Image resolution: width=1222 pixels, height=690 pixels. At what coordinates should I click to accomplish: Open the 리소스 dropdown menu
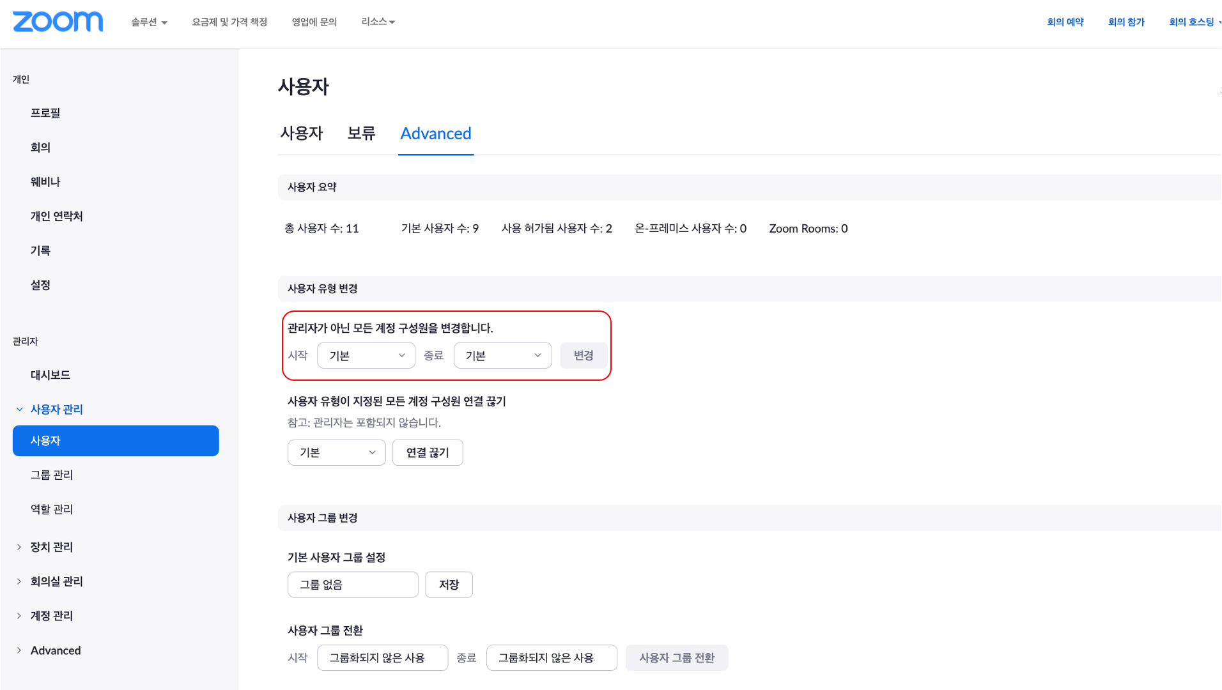click(378, 22)
